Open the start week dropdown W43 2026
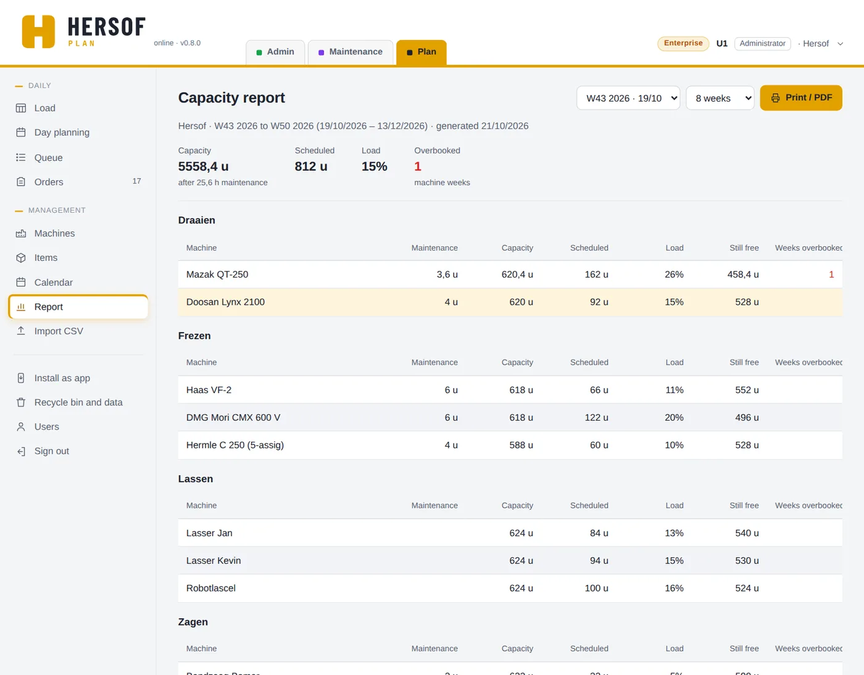This screenshot has height=675, width=864. point(628,98)
